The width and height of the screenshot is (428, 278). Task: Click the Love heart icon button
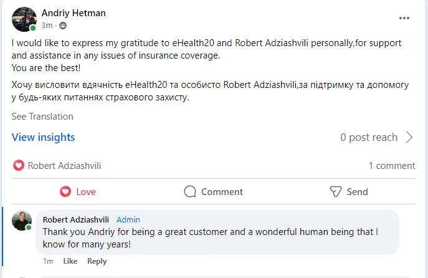tap(65, 191)
